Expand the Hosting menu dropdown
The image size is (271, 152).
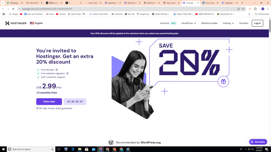(x=228, y=23)
